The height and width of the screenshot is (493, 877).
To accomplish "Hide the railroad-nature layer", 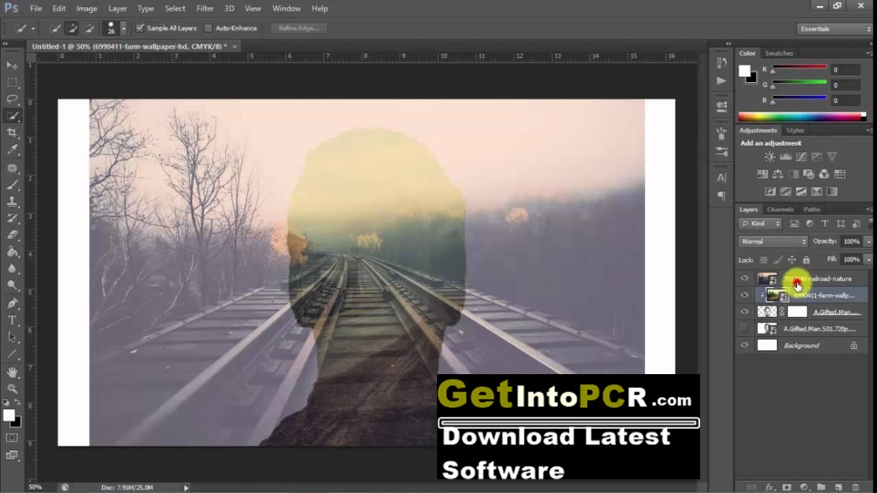I will [x=744, y=278].
